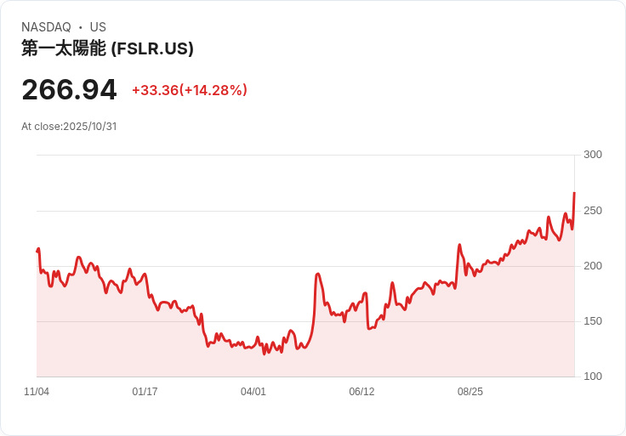Select the 01/17 date axis label

(145, 392)
